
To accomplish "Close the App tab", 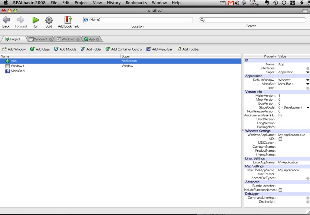I will coord(98,39).
